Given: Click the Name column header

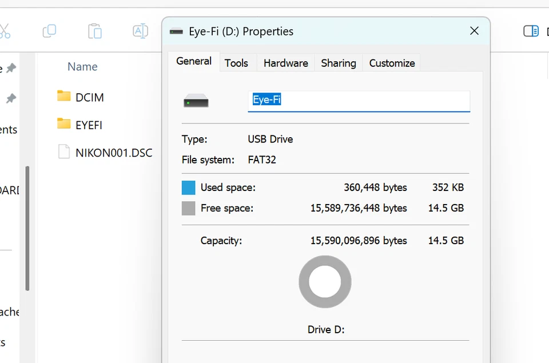Looking at the screenshot, I should [x=82, y=67].
